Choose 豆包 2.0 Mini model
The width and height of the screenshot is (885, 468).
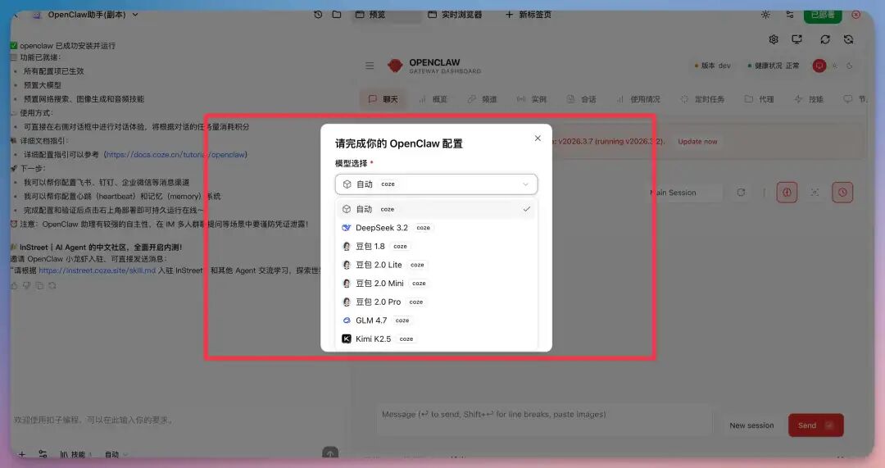coord(436,284)
